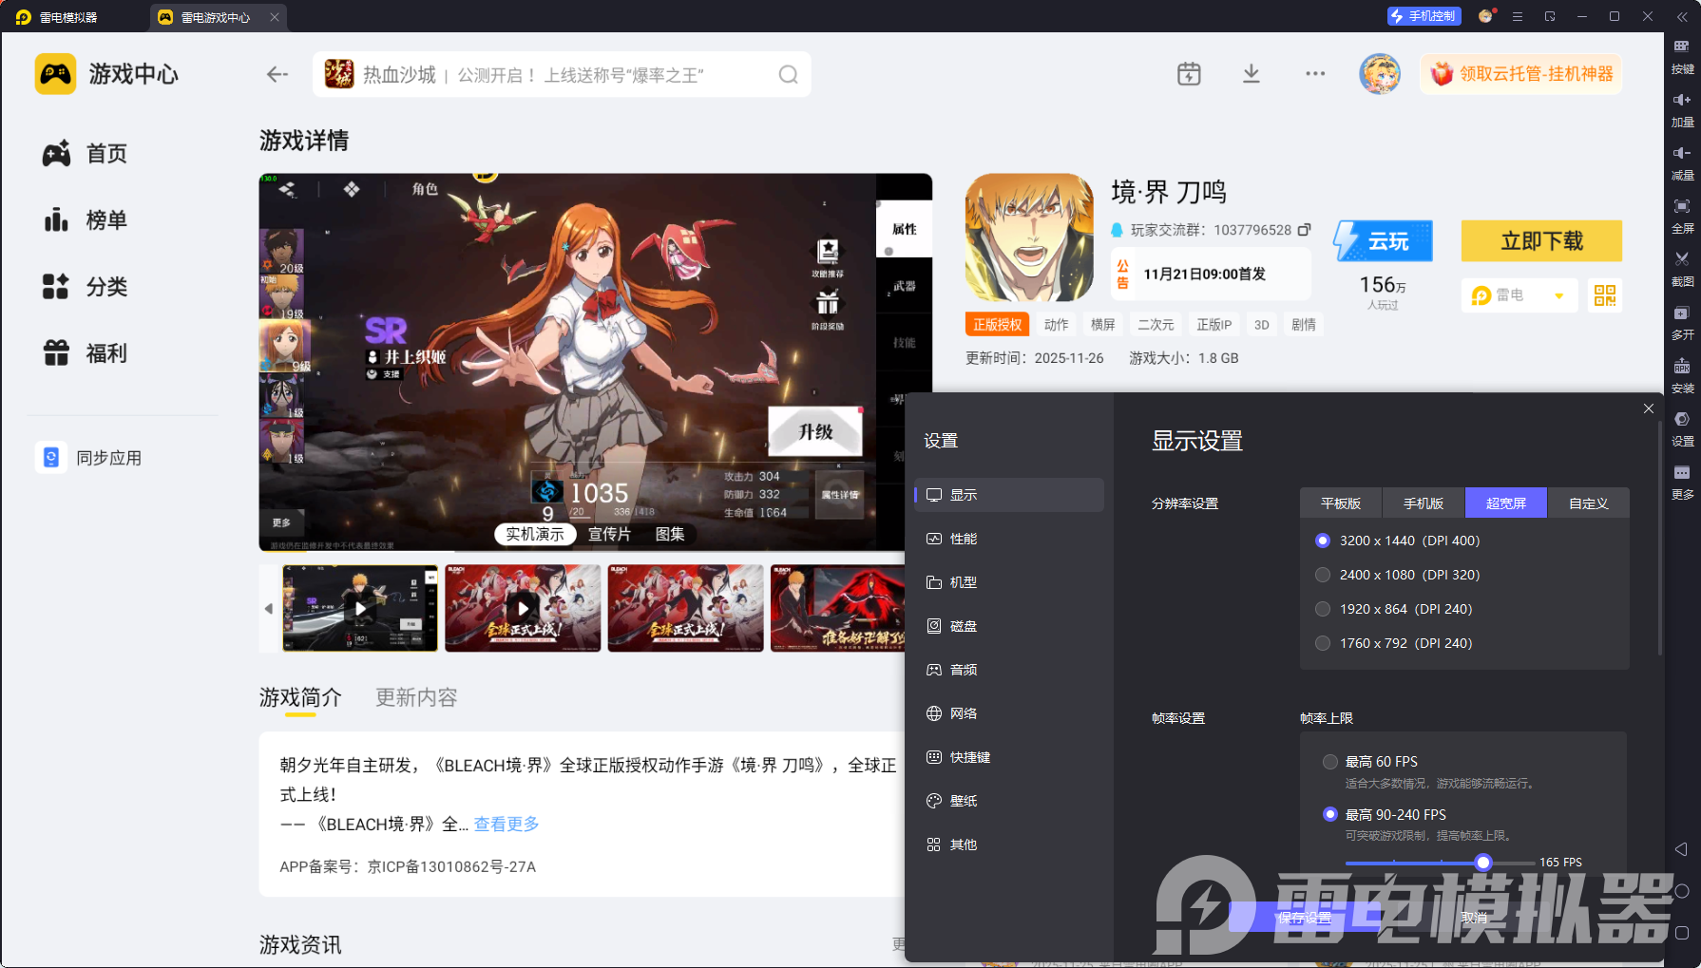Select the 宣传片 media tab
Image resolution: width=1701 pixels, height=968 pixels.
coord(609,534)
